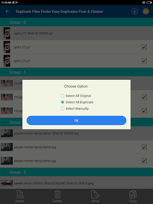
Task: Confirm dialog with OK button
Action: 76,120
